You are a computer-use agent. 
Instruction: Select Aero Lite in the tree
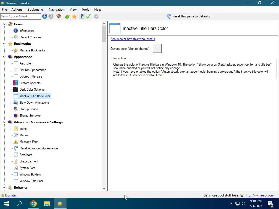(x=25, y=63)
